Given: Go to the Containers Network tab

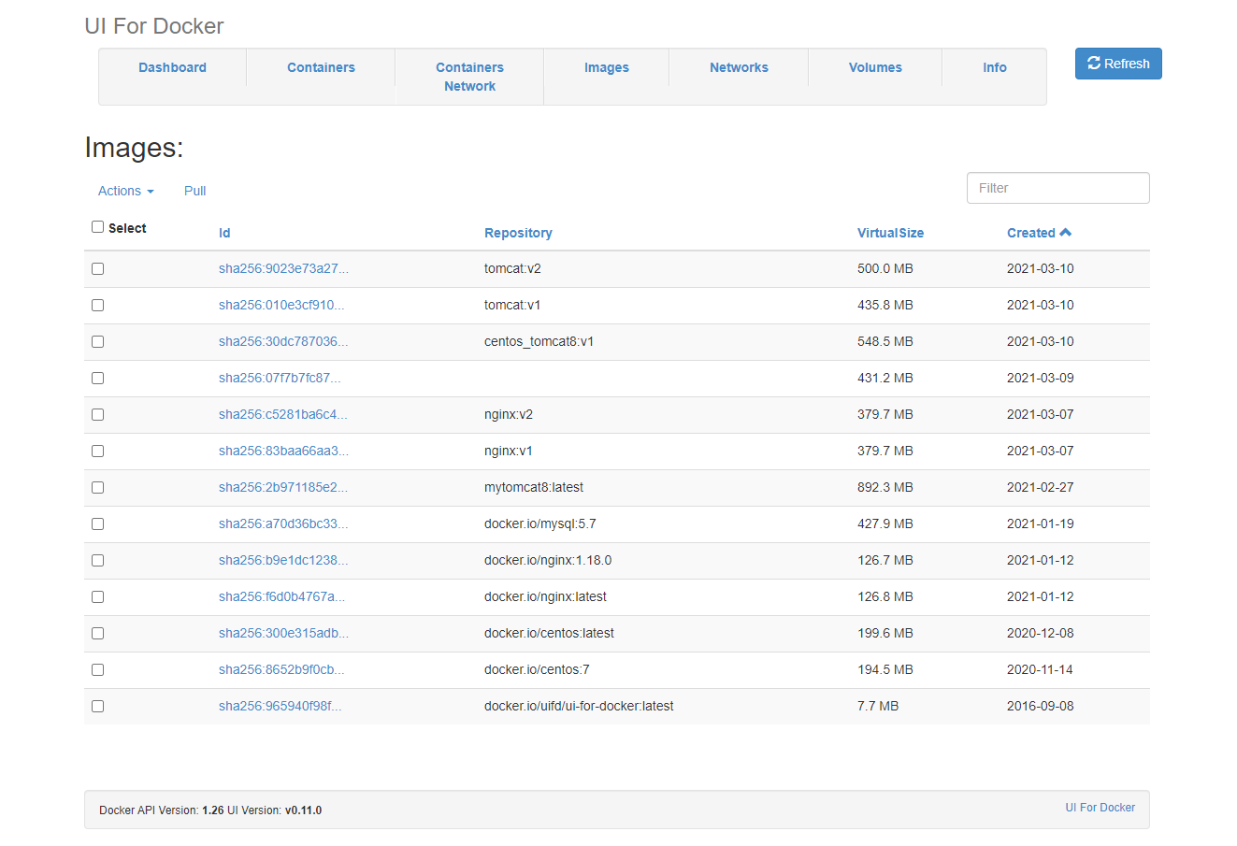Looking at the screenshot, I should pos(469,77).
